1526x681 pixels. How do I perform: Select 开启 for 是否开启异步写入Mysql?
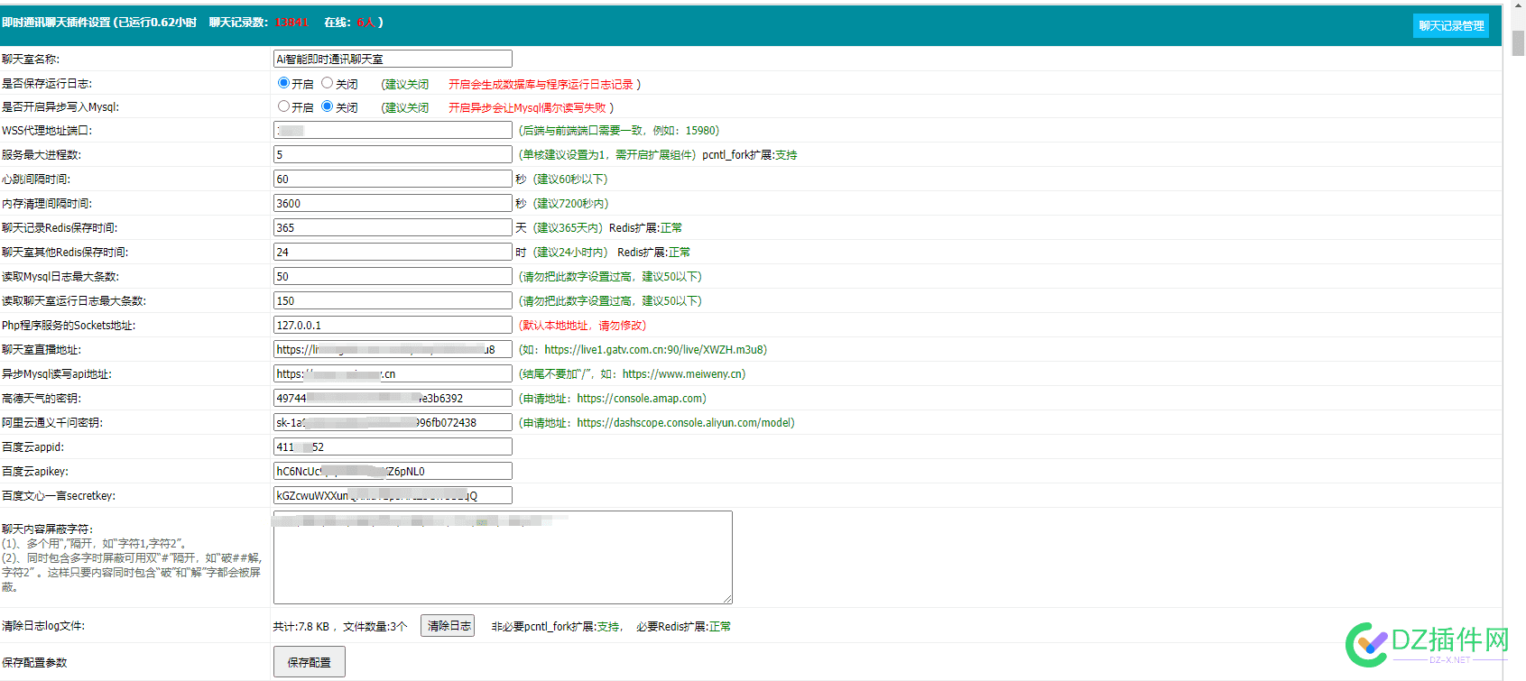283,106
